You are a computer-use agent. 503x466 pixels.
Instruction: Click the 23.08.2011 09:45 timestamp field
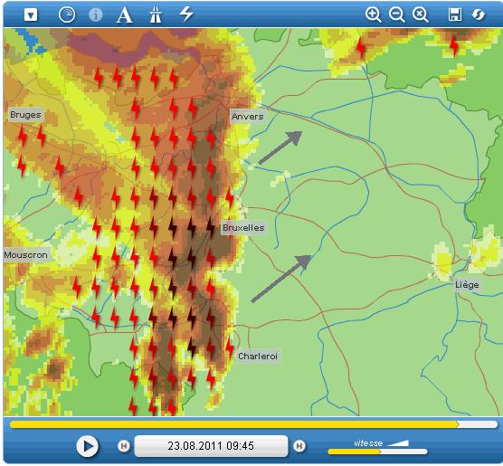click(211, 446)
